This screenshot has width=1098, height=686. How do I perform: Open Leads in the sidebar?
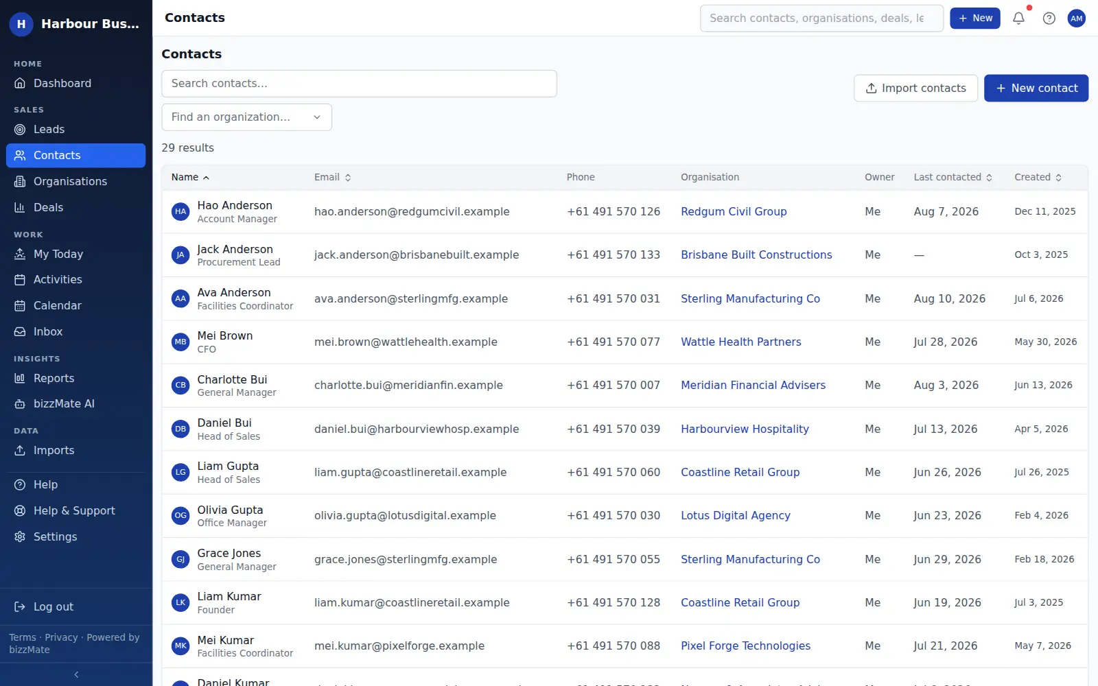(x=75, y=129)
